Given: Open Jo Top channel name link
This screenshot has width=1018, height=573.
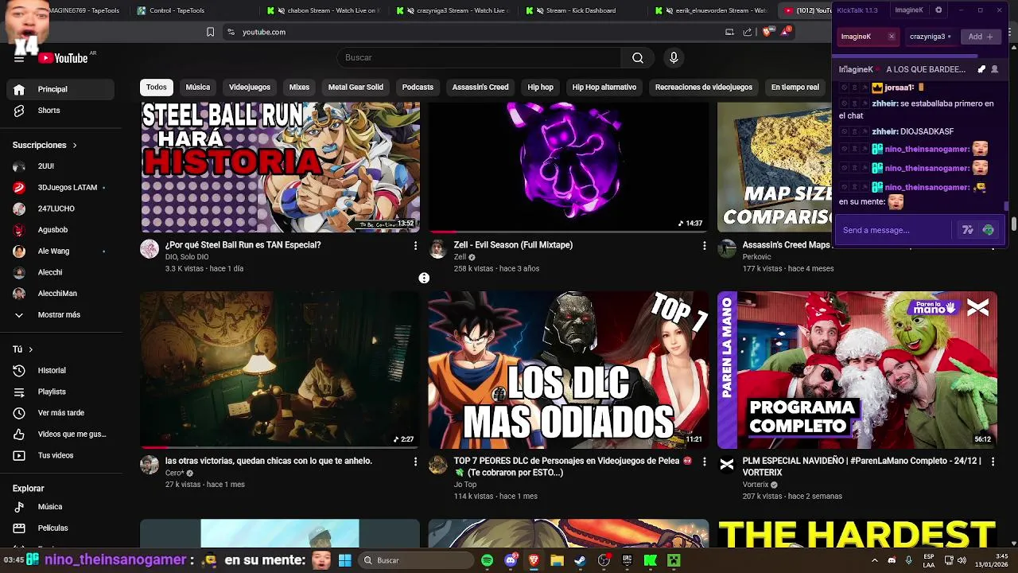Looking at the screenshot, I should pyautogui.click(x=465, y=485).
